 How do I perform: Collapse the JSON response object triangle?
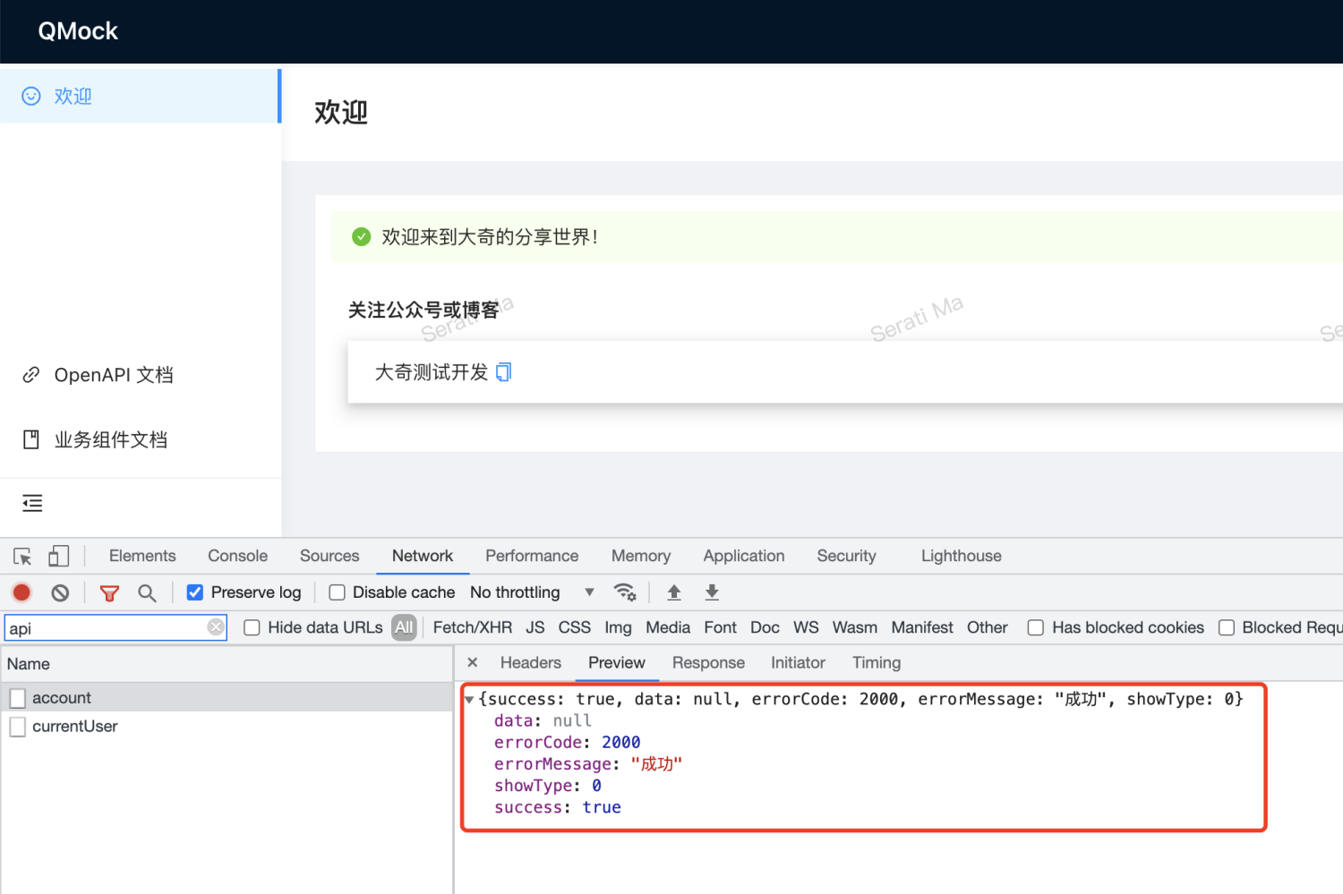click(x=469, y=700)
